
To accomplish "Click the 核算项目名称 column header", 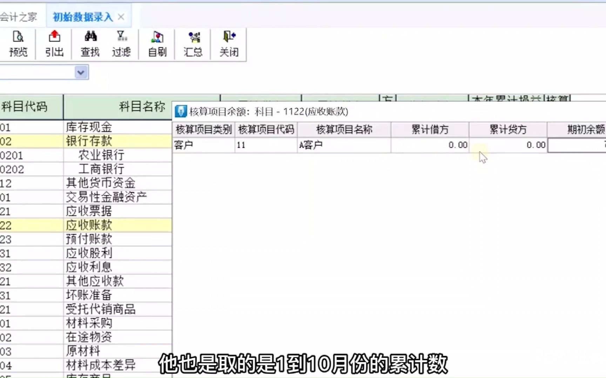I will [x=344, y=129].
